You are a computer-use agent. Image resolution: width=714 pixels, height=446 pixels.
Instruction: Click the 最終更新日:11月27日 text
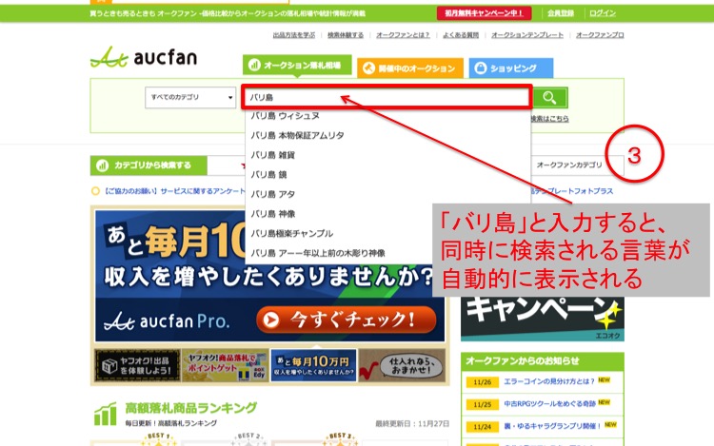(x=412, y=424)
